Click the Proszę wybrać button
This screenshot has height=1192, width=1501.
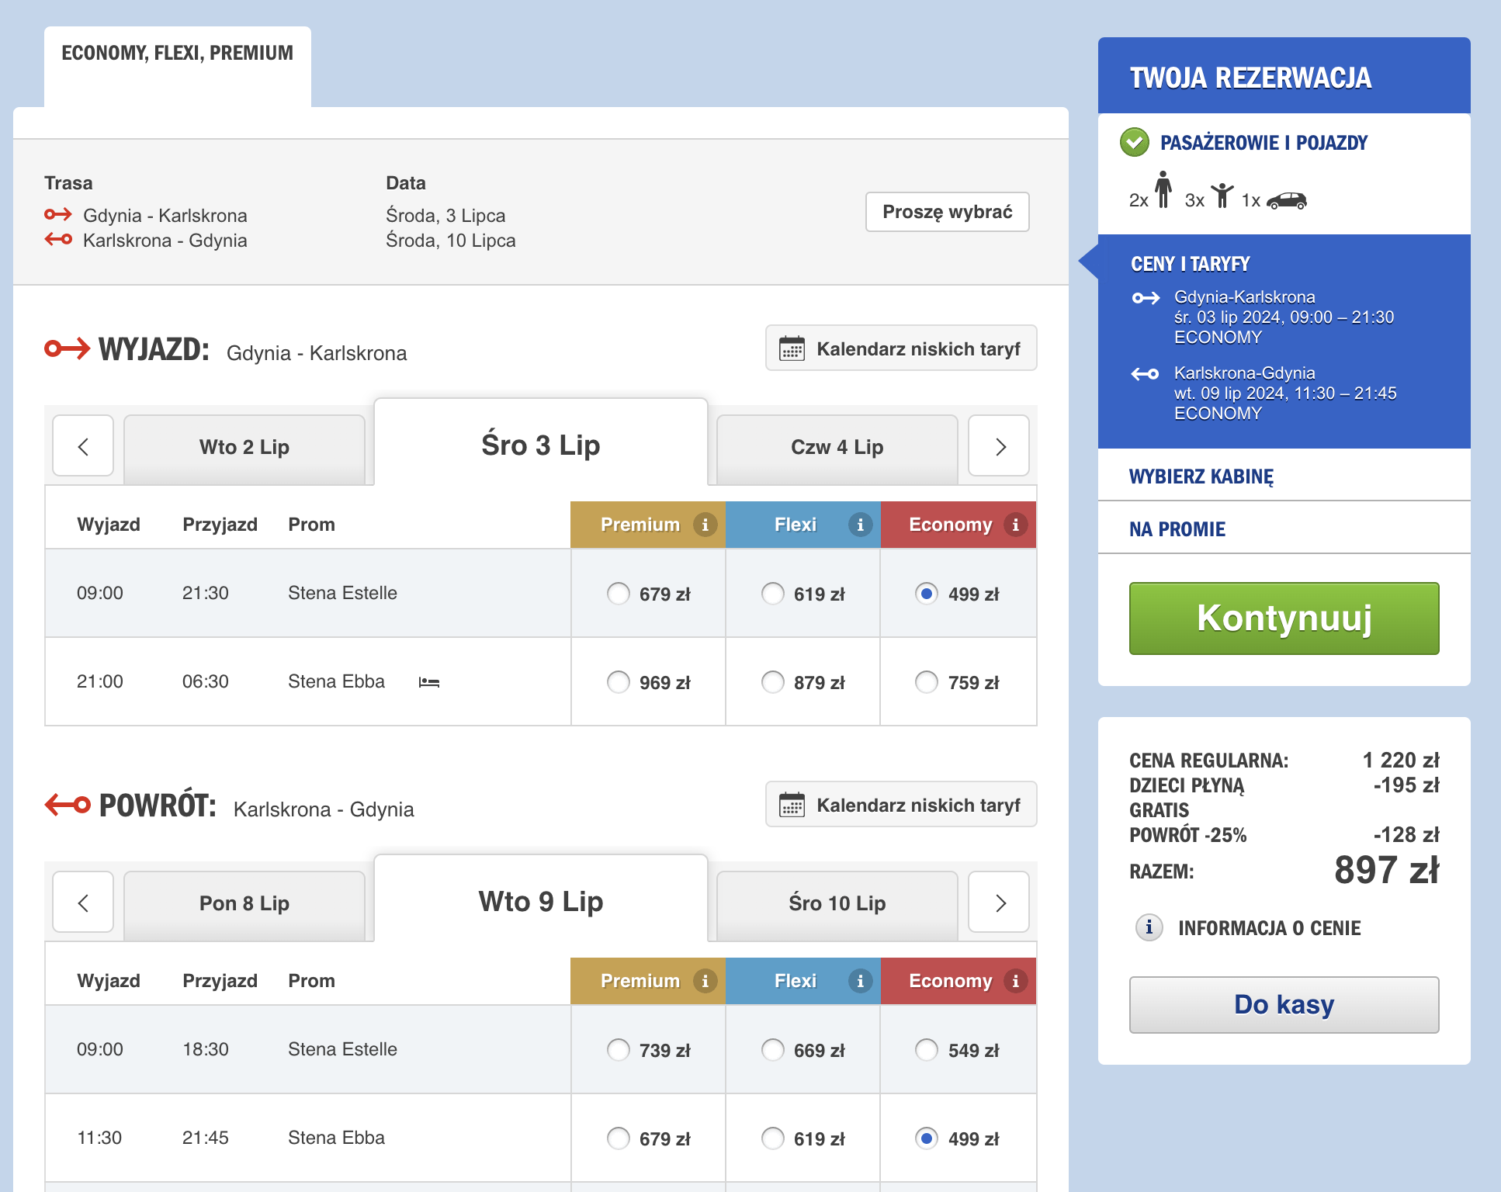(x=948, y=212)
